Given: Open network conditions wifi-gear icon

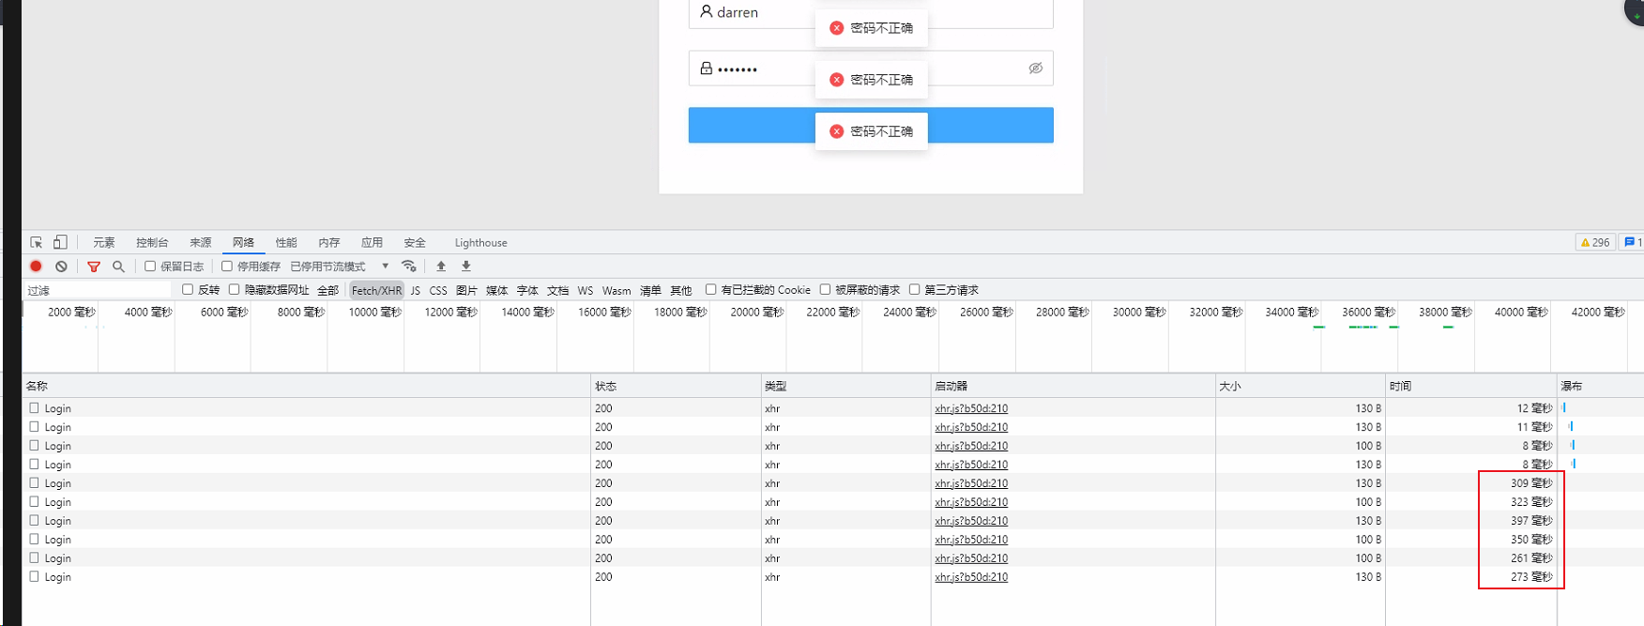Looking at the screenshot, I should pos(408,267).
